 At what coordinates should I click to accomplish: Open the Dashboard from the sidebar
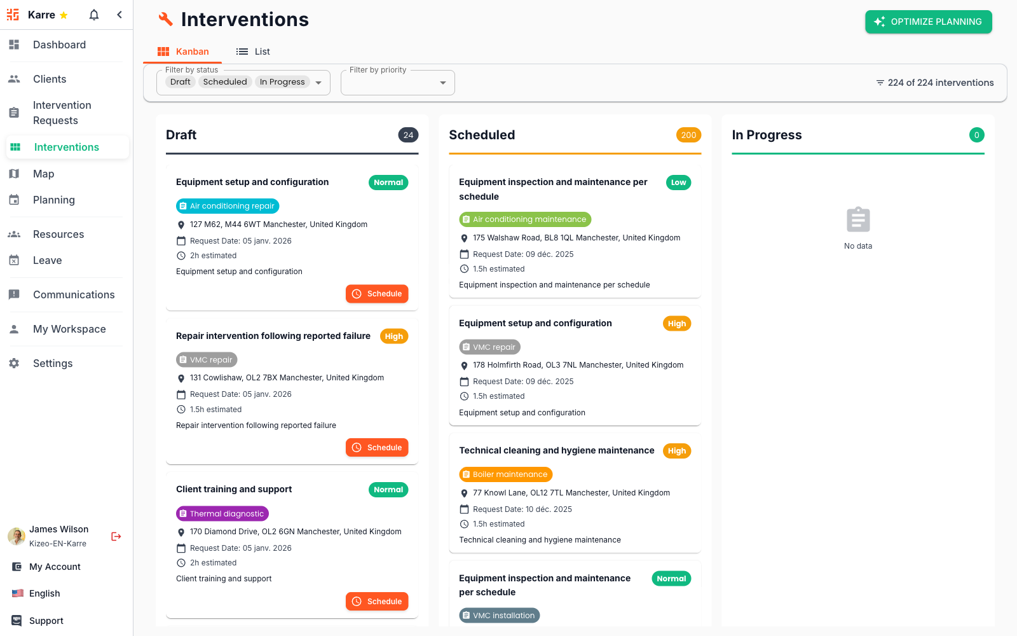pos(59,45)
